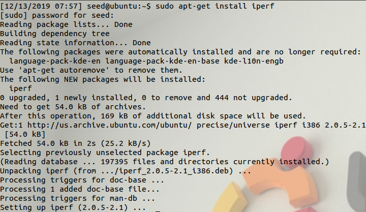Click the iperf_2.0.5-2.1_i386.deb filename
The height and width of the screenshot is (212, 366).
click(x=174, y=171)
